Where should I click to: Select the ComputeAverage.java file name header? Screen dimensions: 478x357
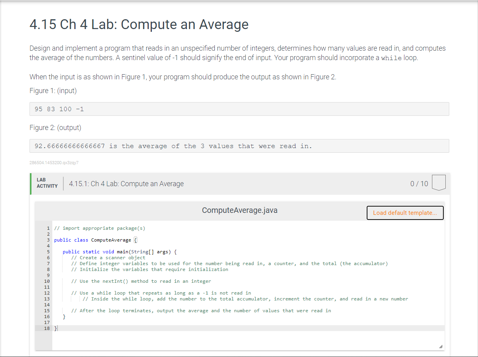pyautogui.click(x=240, y=210)
